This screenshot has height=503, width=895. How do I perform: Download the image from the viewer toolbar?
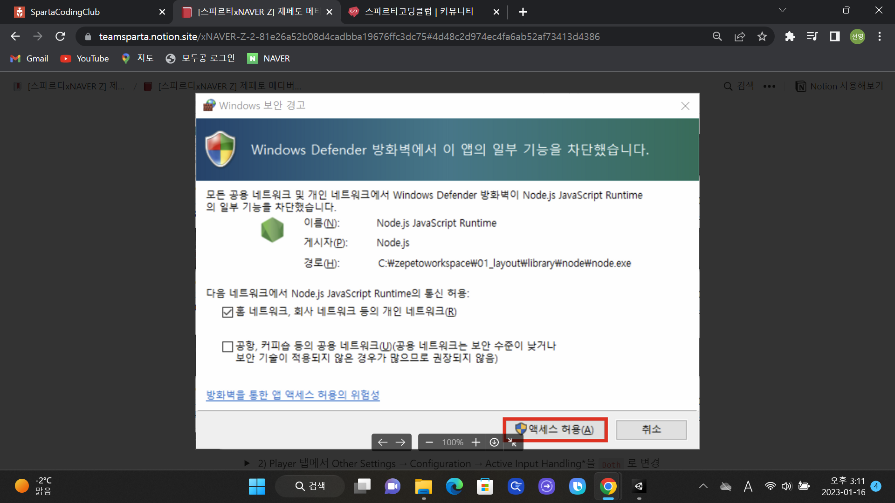494,442
